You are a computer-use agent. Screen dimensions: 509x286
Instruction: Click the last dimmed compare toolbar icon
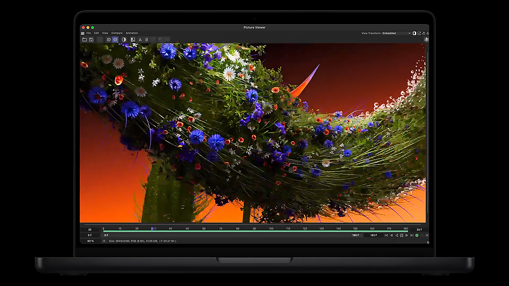point(167,40)
